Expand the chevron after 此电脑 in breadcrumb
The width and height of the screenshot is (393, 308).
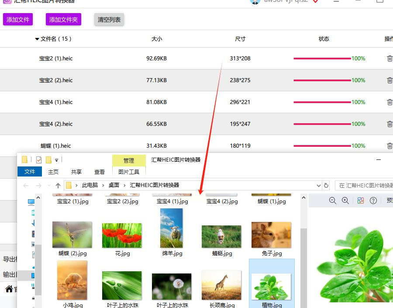pos(103,186)
